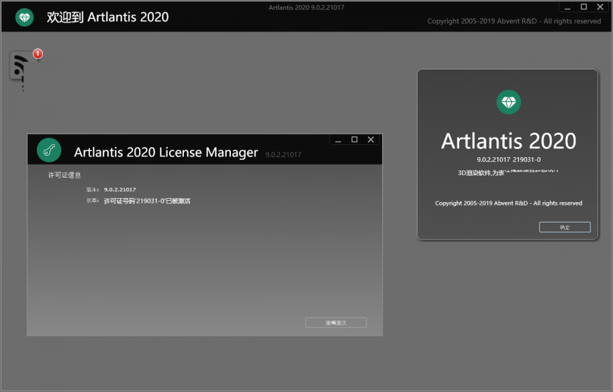The image size is (613, 392).
Task: Click the deactivate license button in License Manager
Action: coord(336,323)
